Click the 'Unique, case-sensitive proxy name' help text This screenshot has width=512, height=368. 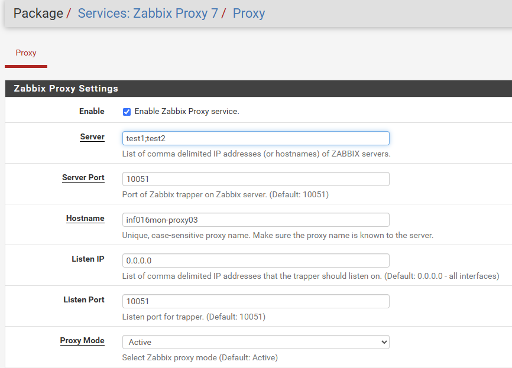(277, 235)
